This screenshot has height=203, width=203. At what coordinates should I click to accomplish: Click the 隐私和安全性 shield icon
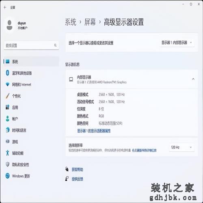[8, 164]
